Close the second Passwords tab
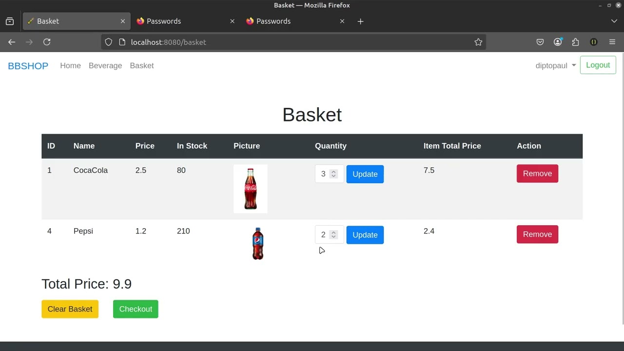The width and height of the screenshot is (624, 351). 342,21
